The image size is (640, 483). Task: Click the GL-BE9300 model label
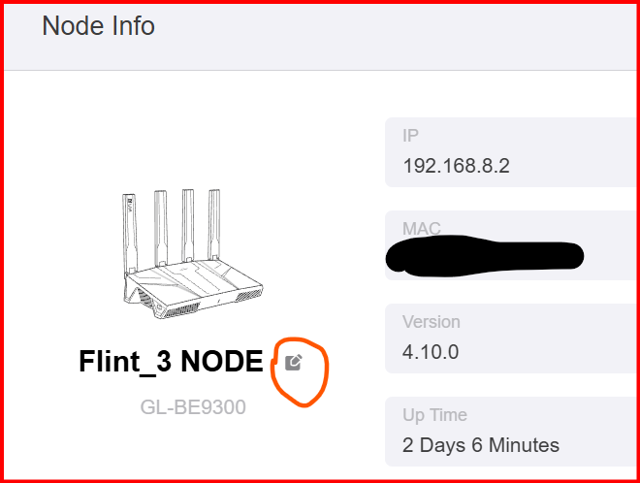pos(193,407)
